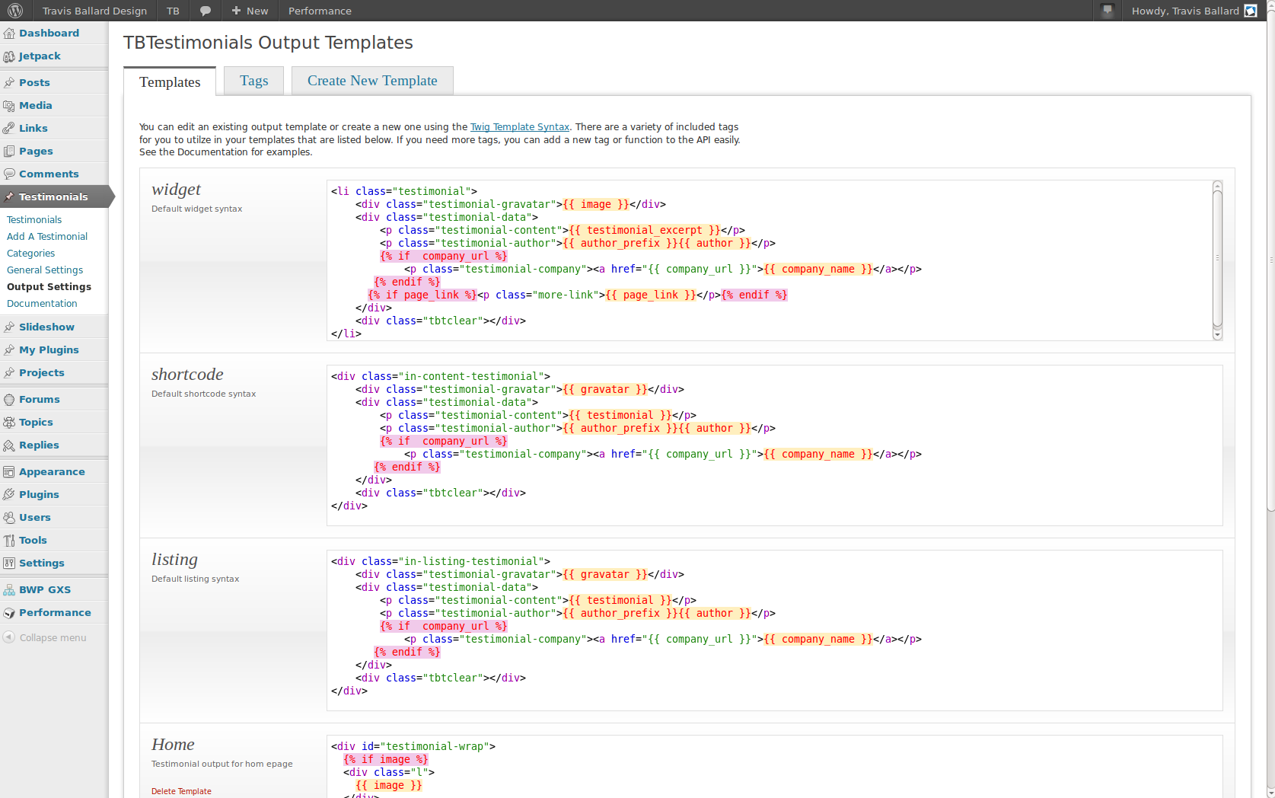The width and height of the screenshot is (1275, 798).
Task: Click the listing template heading
Action: tap(174, 560)
